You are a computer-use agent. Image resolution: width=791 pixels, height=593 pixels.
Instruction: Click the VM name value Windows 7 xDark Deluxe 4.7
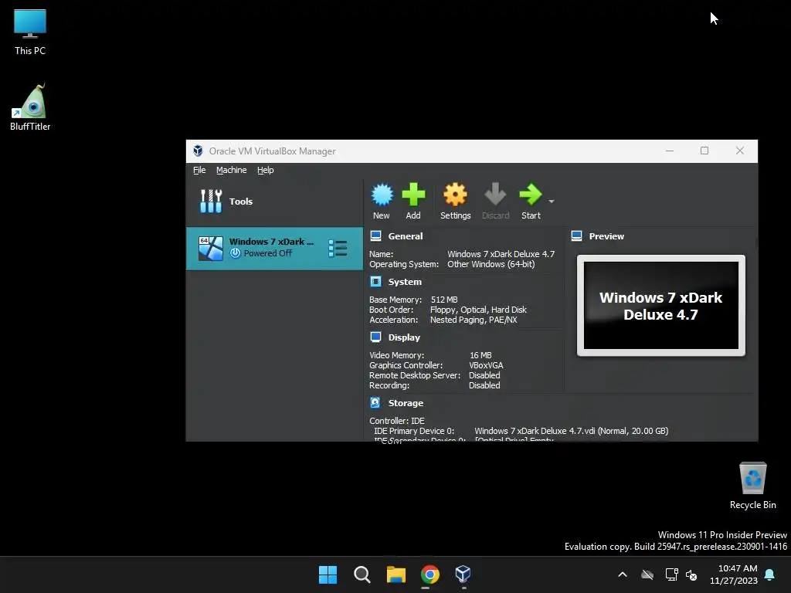coord(501,254)
